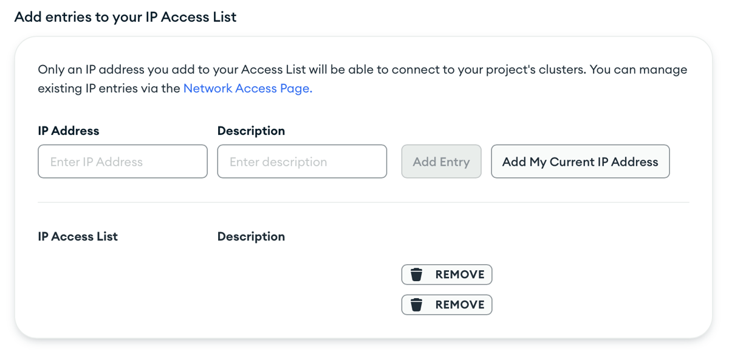
Task: Remove the second IP Access List entry
Action: point(447,305)
